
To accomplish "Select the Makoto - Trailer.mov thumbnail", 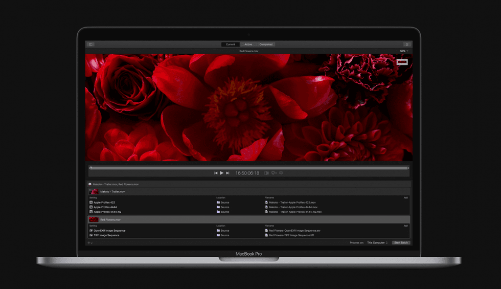I will click(x=94, y=191).
